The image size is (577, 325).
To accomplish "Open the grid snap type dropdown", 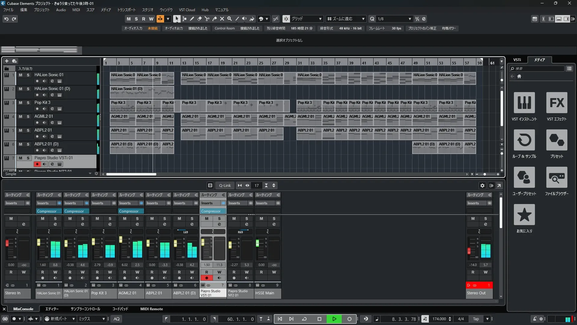I will pyautogui.click(x=320, y=19).
